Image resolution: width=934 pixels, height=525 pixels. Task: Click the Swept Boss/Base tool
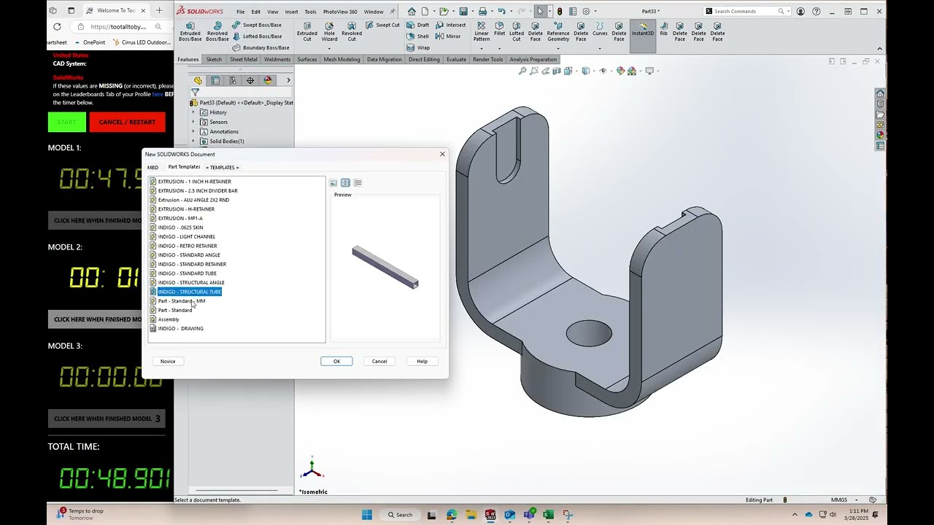(x=257, y=25)
